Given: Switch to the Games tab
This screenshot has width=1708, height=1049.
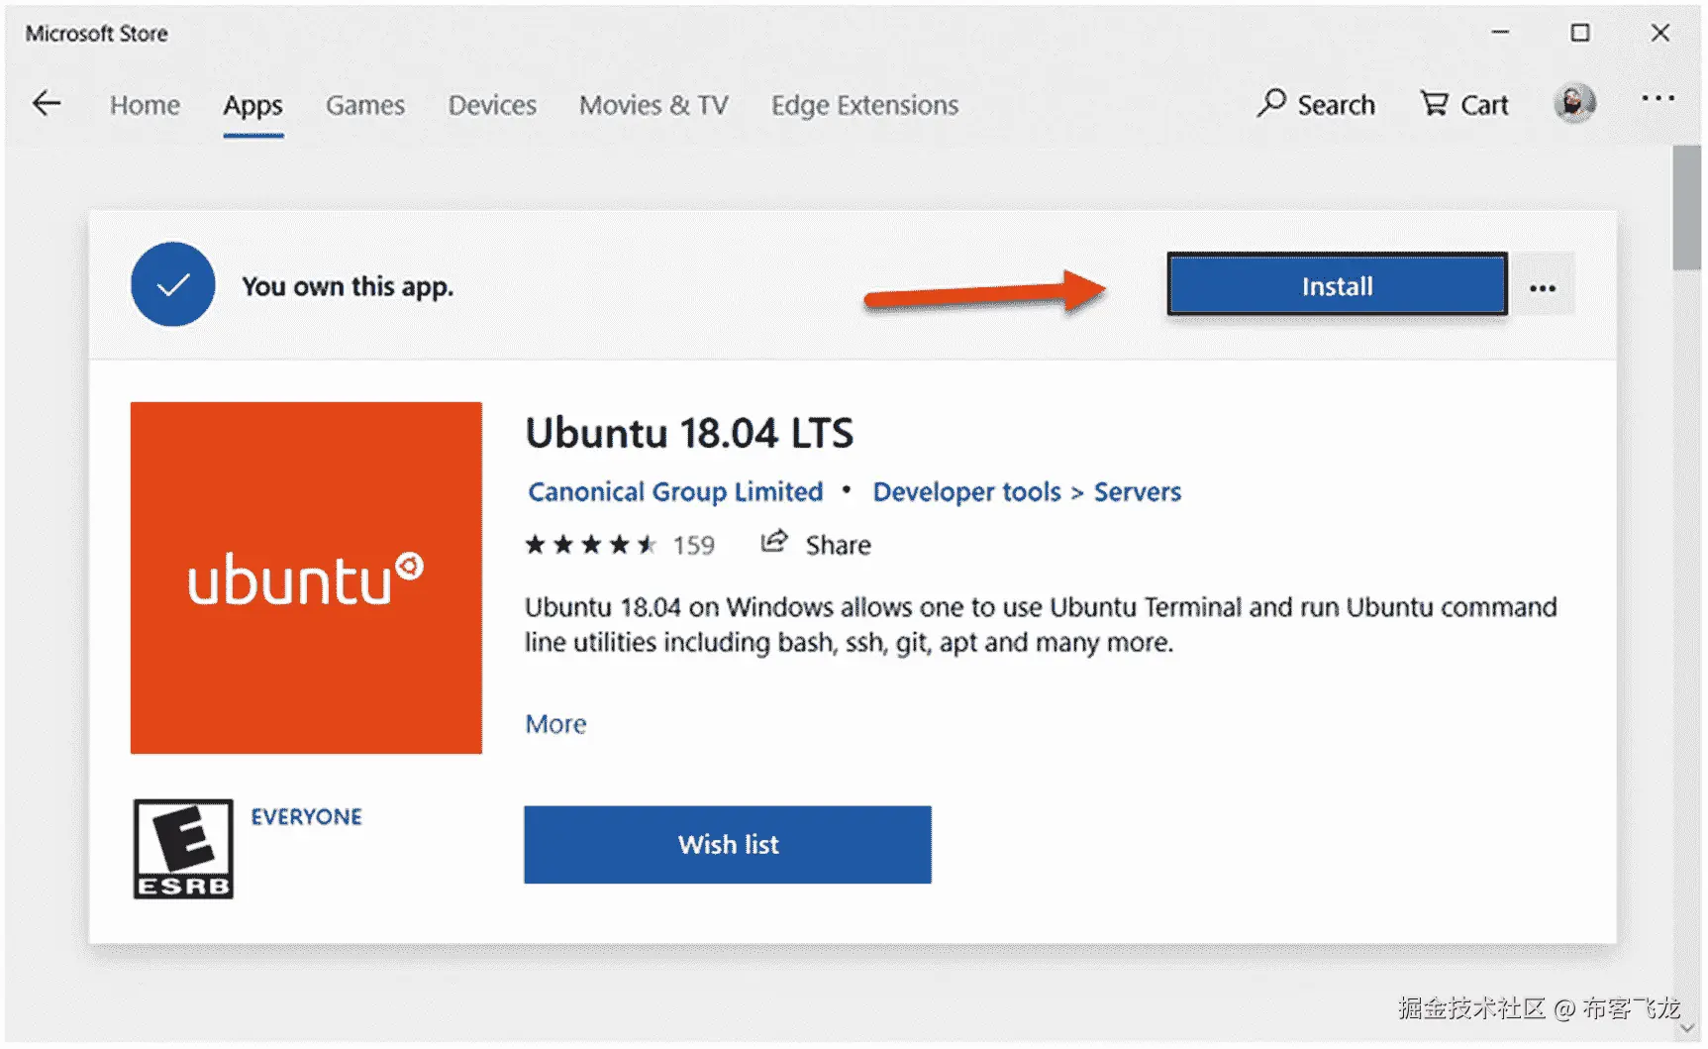Looking at the screenshot, I should [365, 105].
